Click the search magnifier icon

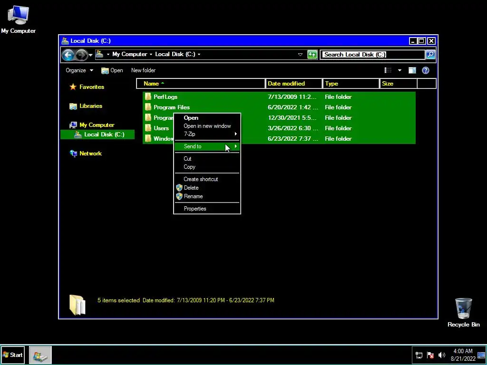click(x=430, y=55)
